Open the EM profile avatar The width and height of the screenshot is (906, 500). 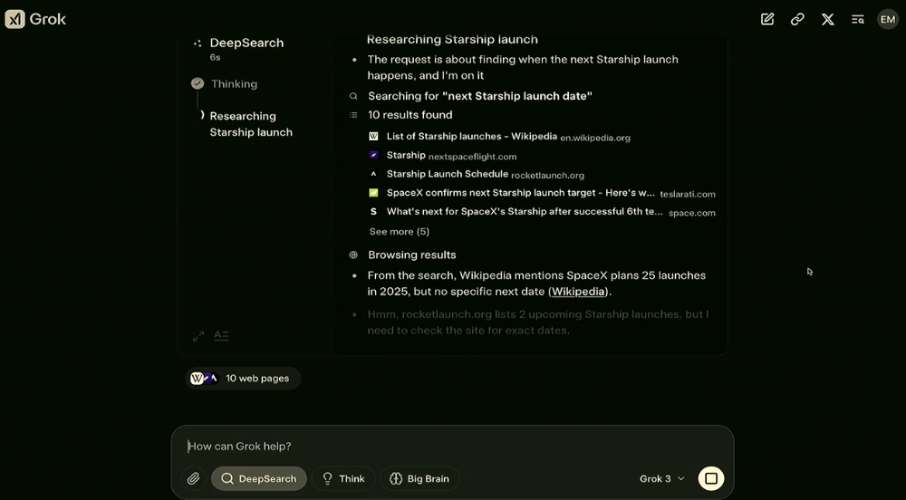click(888, 19)
